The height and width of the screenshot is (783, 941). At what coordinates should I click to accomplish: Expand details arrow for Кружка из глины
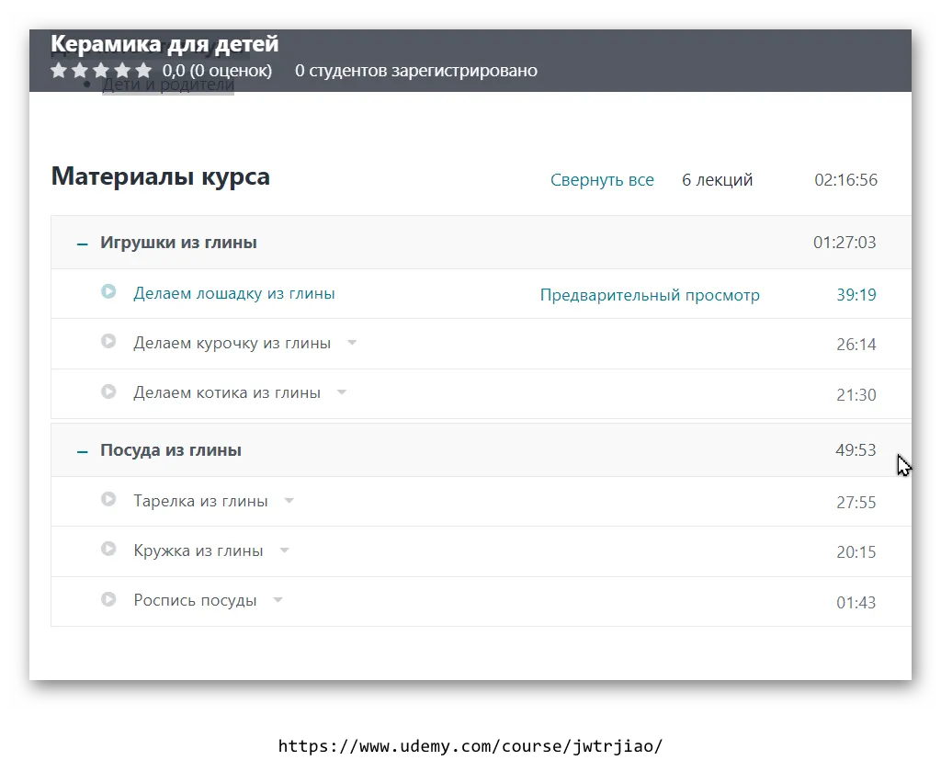coord(284,550)
